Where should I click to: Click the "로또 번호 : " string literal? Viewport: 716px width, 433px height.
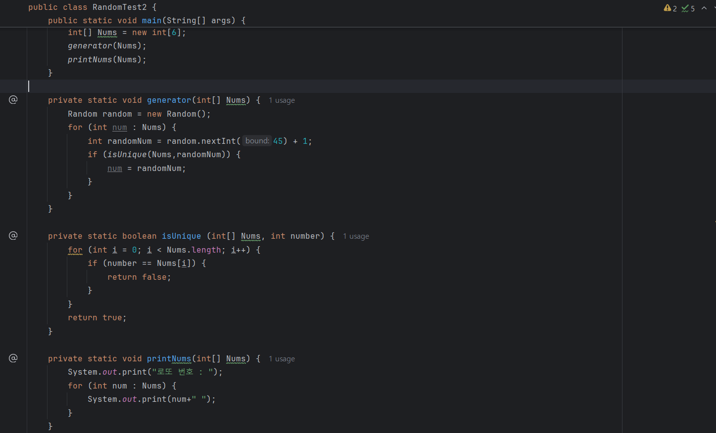click(x=183, y=372)
